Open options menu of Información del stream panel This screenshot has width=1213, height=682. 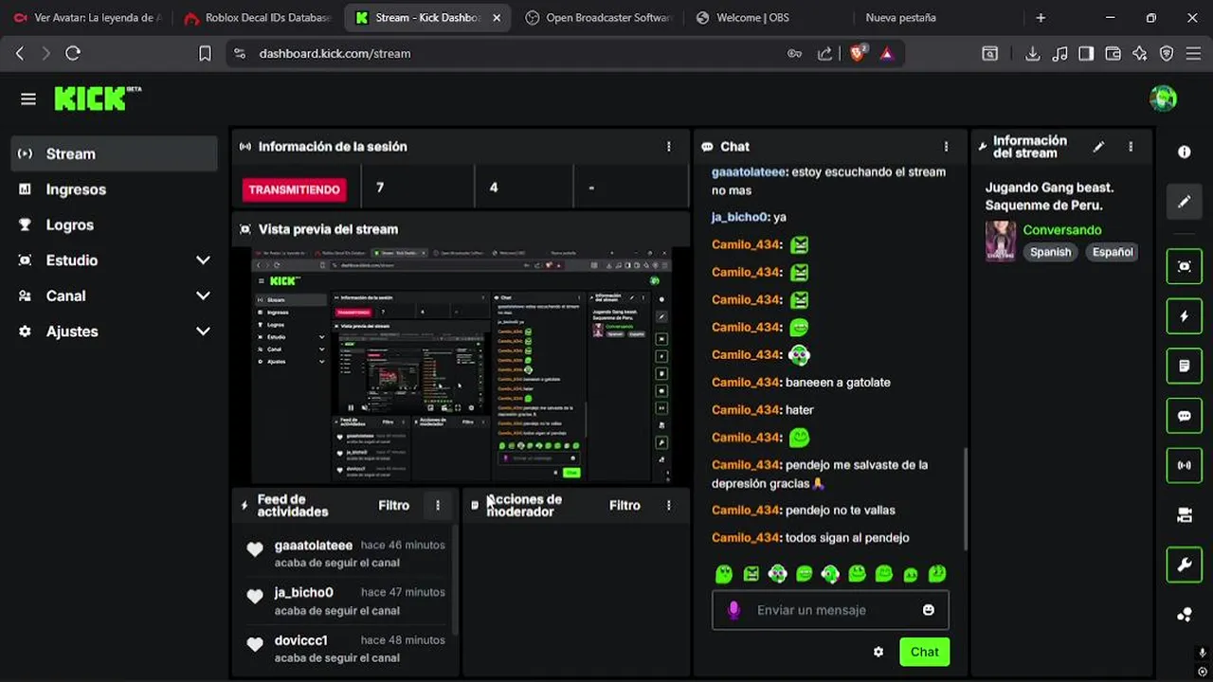tap(1131, 147)
